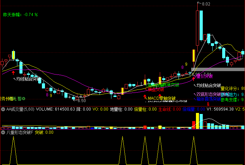Click the 6.50 low price label
The width and height of the screenshot is (245, 165).
point(81,101)
